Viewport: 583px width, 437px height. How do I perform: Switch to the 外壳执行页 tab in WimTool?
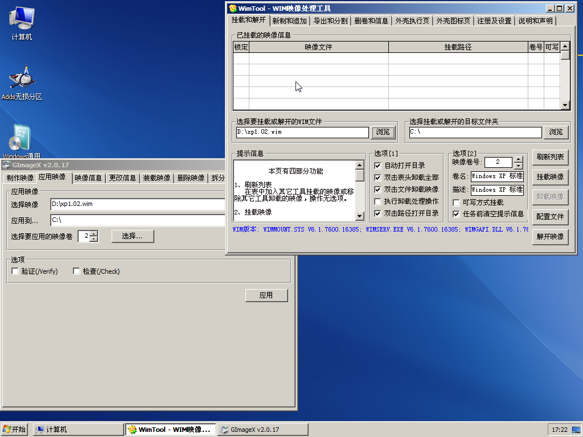pyautogui.click(x=412, y=21)
